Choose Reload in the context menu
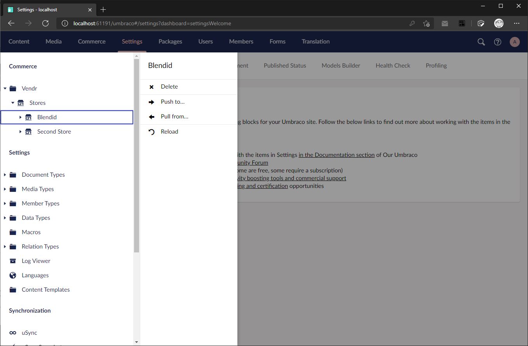 coord(169,132)
